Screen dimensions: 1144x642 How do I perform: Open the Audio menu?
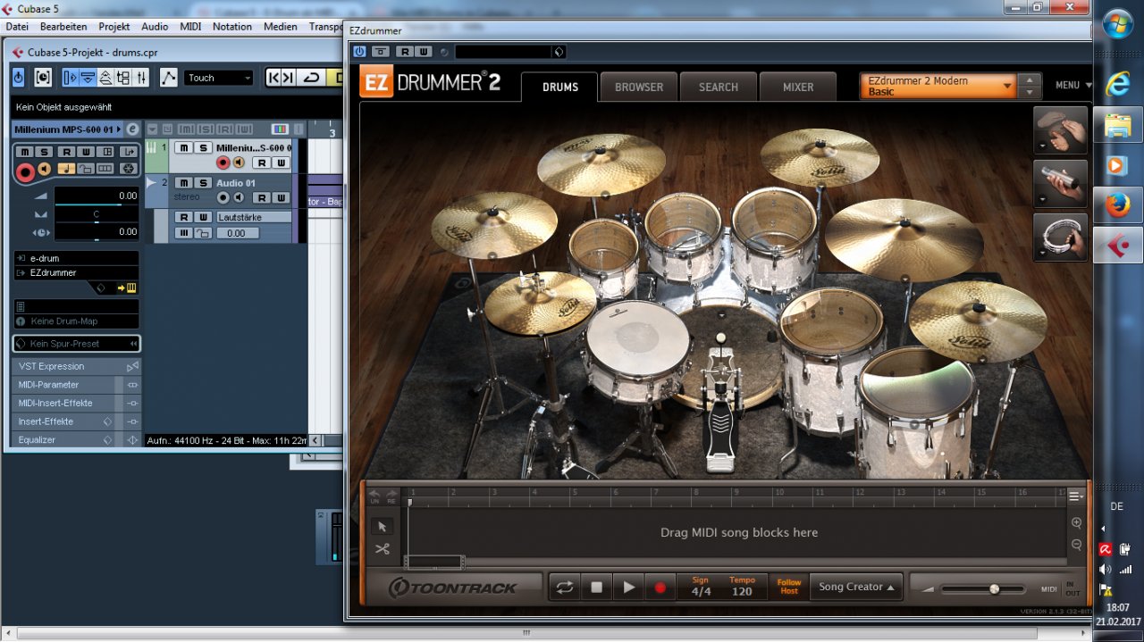155,27
